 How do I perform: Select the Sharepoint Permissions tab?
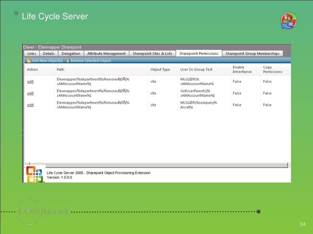click(x=199, y=53)
